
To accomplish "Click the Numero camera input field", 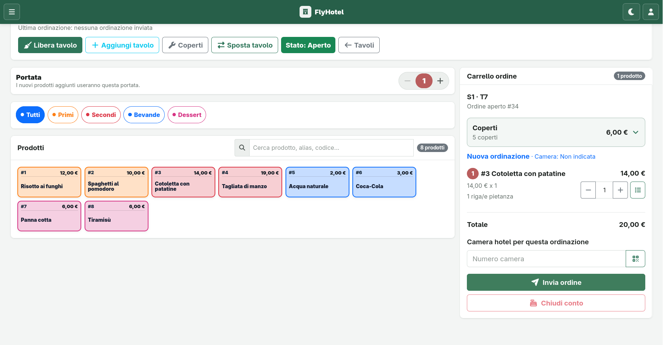I will click(x=546, y=259).
